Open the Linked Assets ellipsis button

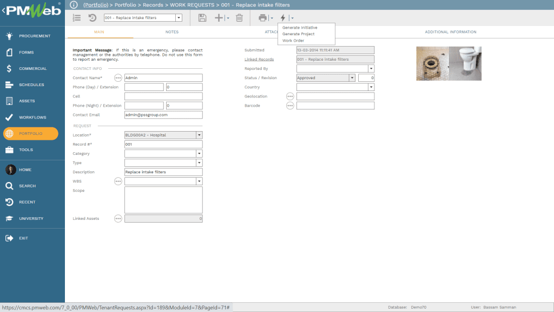click(118, 219)
